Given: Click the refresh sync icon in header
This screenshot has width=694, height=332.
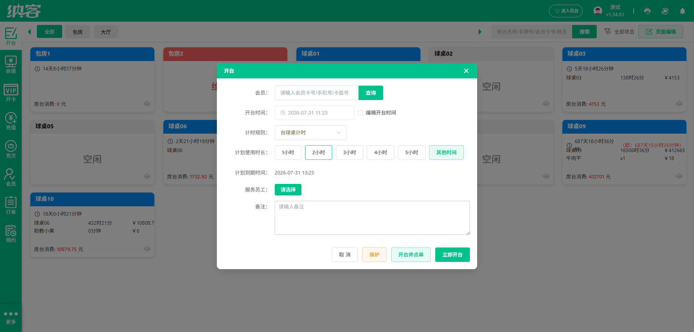Looking at the screenshot, I should coord(665,11).
